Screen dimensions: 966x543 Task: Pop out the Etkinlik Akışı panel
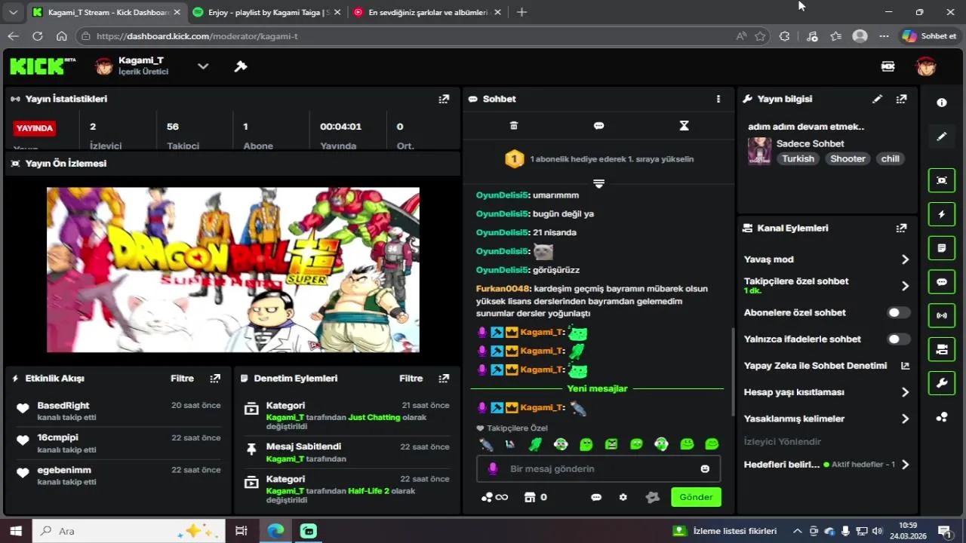click(x=215, y=379)
